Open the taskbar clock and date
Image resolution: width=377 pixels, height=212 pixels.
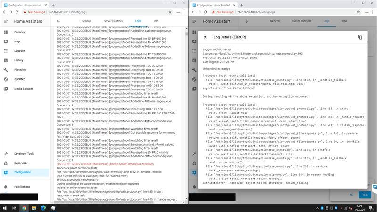[360, 208]
